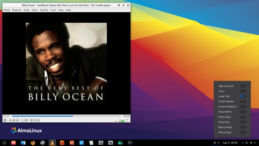
Task: Click the accessibility icon in the panel
Action: click(215, 143)
